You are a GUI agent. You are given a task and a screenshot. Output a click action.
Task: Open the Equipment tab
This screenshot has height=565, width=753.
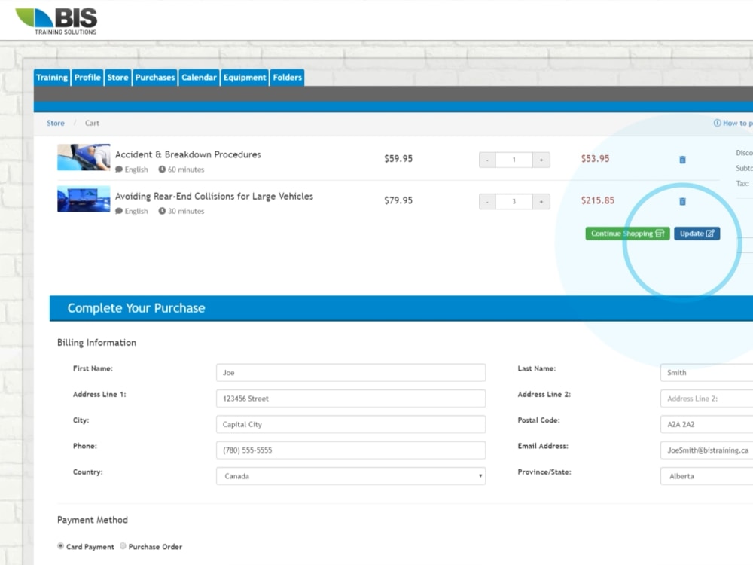point(245,78)
